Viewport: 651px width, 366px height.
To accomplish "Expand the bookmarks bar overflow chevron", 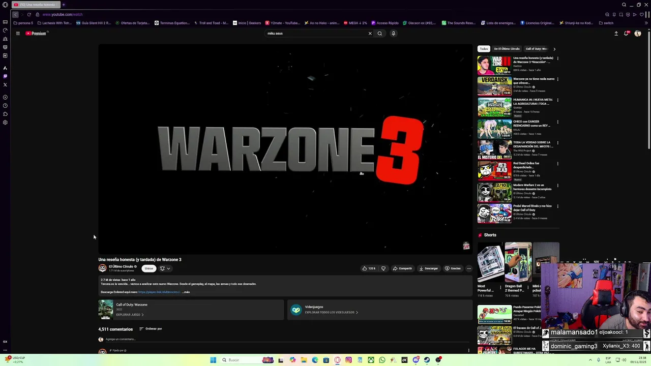I will tap(646, 23).
